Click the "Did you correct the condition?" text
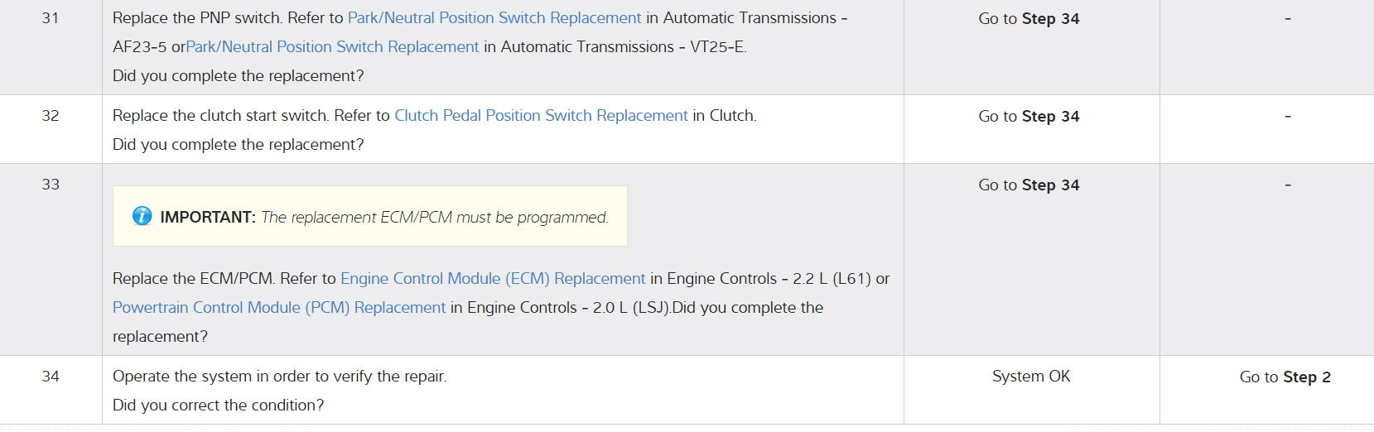This screenshot has width=1374, height=432. coord(219,406)
